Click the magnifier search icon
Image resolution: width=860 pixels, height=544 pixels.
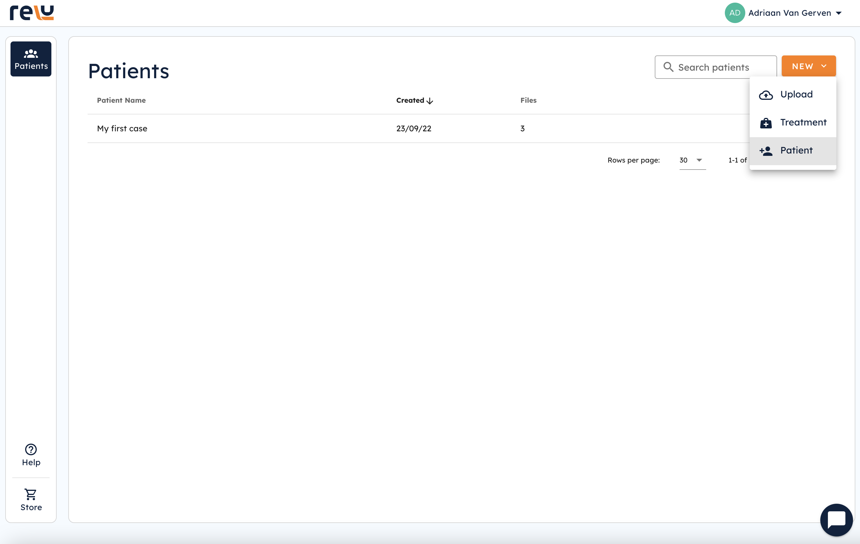[668, 67]
